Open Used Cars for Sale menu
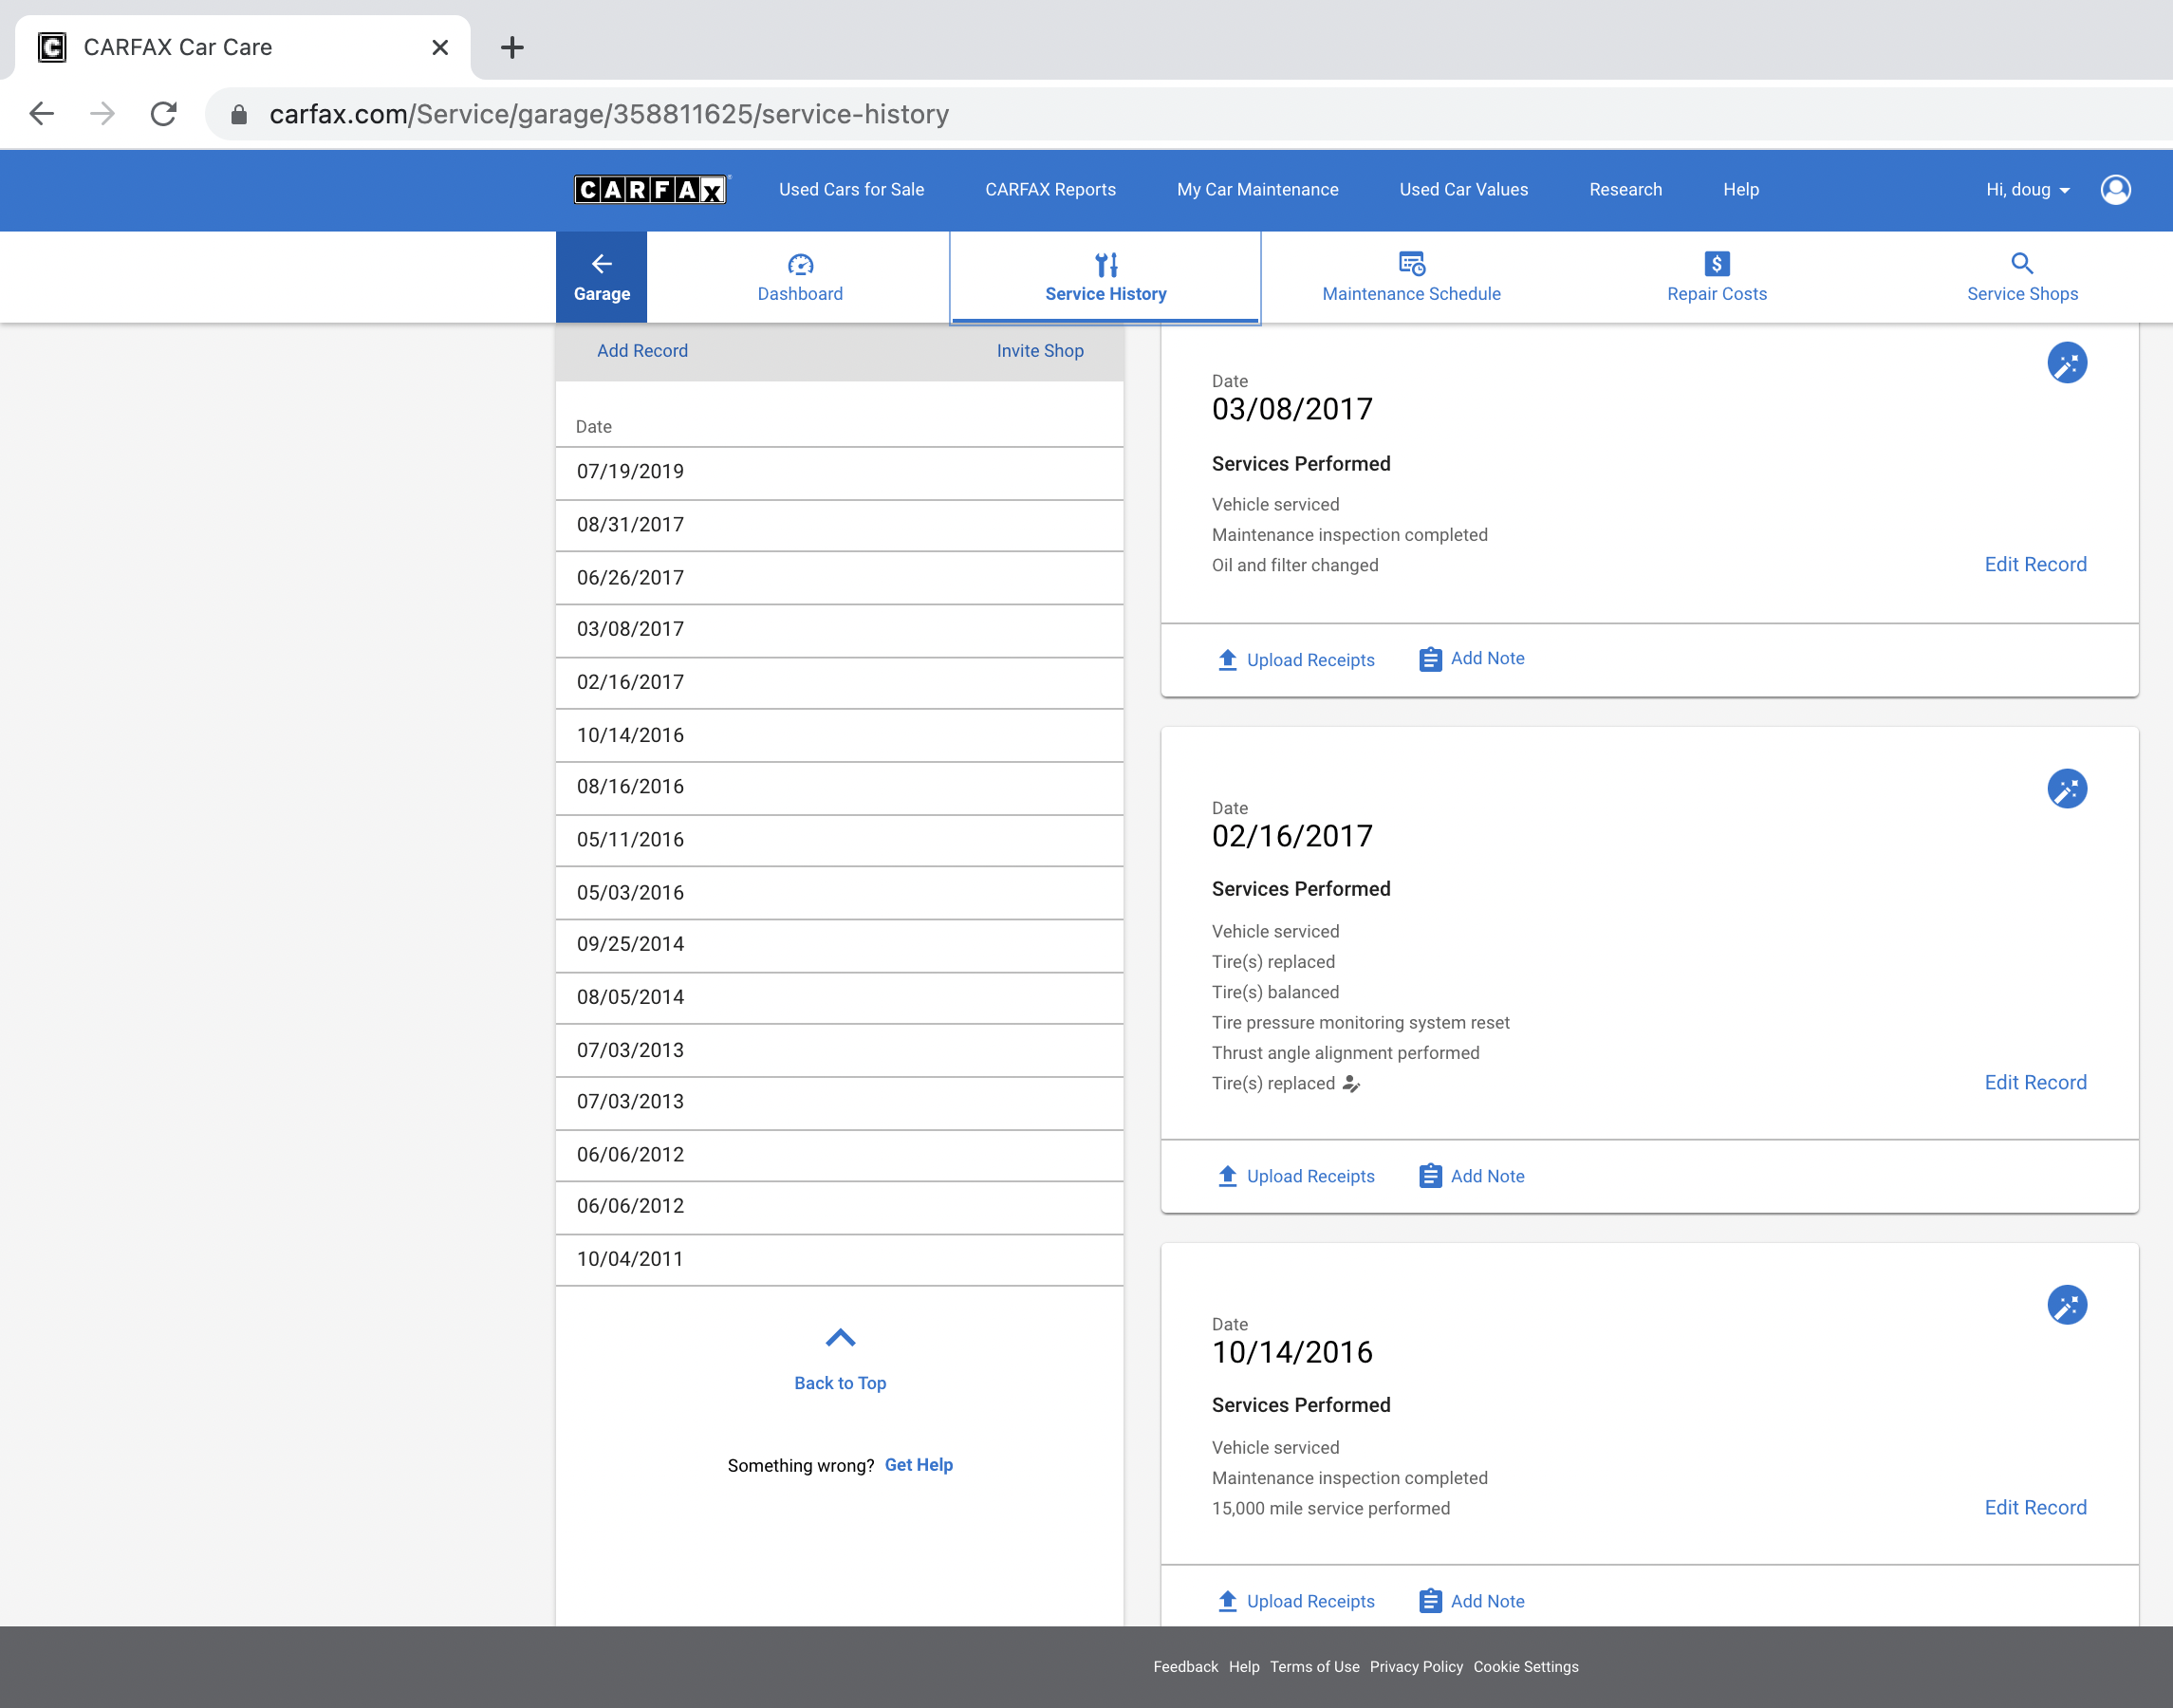Image resolution: width=2173 pixels, height=1708 pixels. click(x=851, y=189)
